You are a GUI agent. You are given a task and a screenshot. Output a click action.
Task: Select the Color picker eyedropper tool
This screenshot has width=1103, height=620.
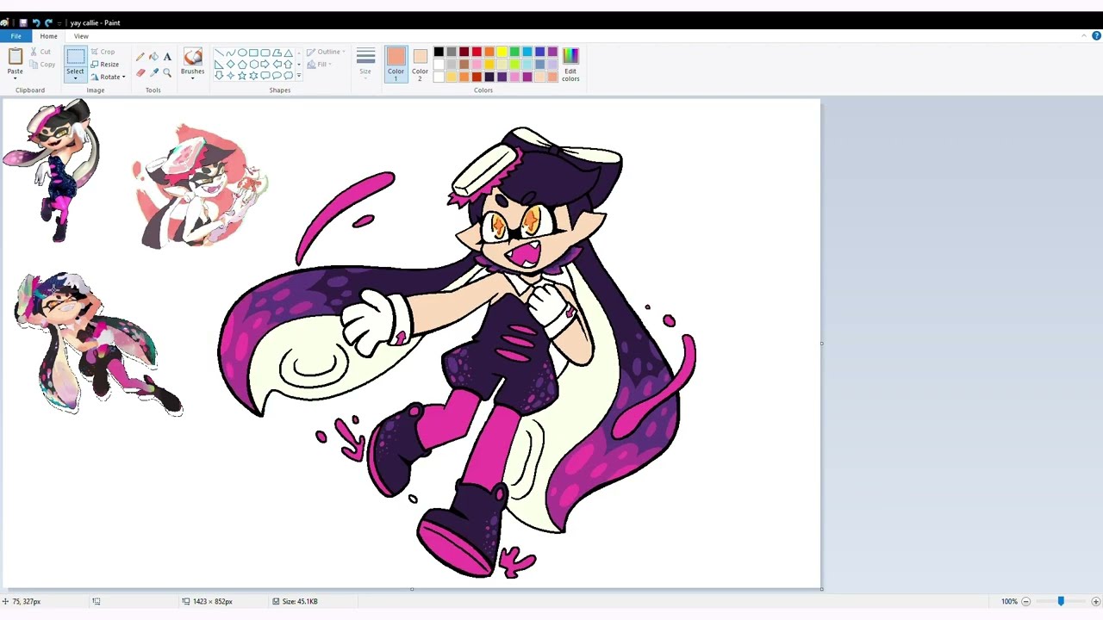coord(153,73)
